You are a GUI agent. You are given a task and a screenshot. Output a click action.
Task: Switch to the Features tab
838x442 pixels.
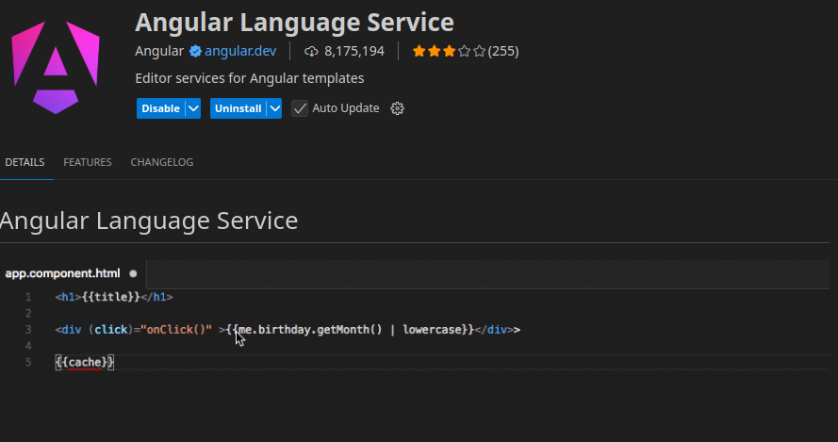(x=88, y=162)
